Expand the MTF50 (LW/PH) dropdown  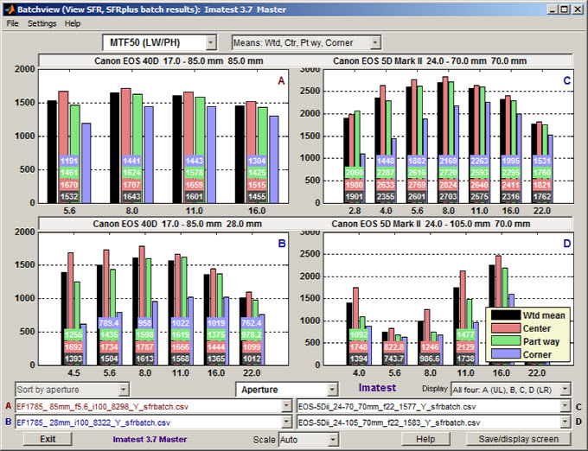[x=211, y=42]
